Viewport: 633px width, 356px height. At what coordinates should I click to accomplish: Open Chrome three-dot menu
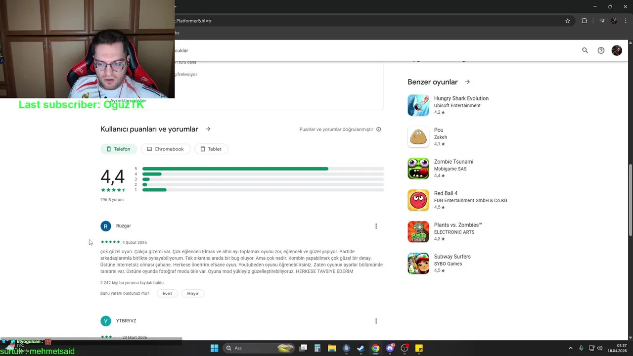tap(626, 21)
